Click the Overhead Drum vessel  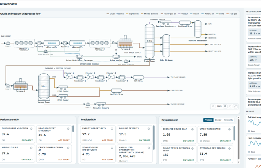tap(185, 23)
